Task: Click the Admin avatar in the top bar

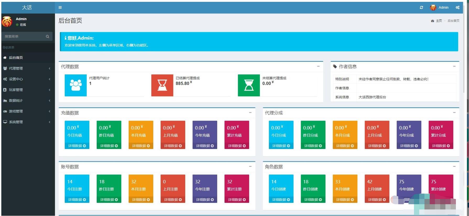Action: [433, 8]
